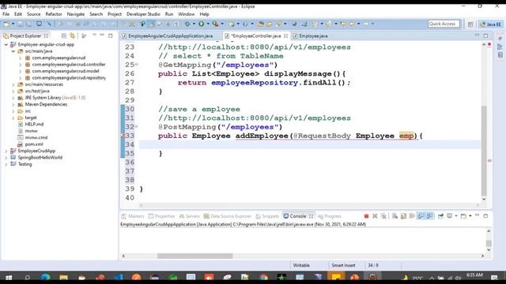The height and width of the screenshot is (284, 506).
Task: Click the Open Perspective icon
Action: [470, 24]
